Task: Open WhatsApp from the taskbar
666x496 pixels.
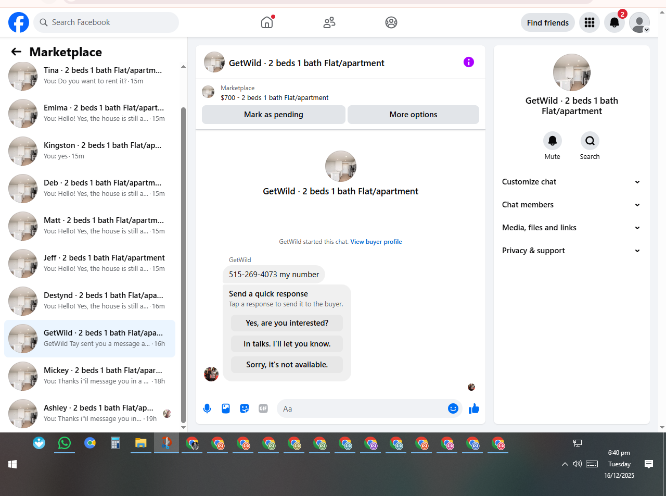Action: click(x=65, y=443)
